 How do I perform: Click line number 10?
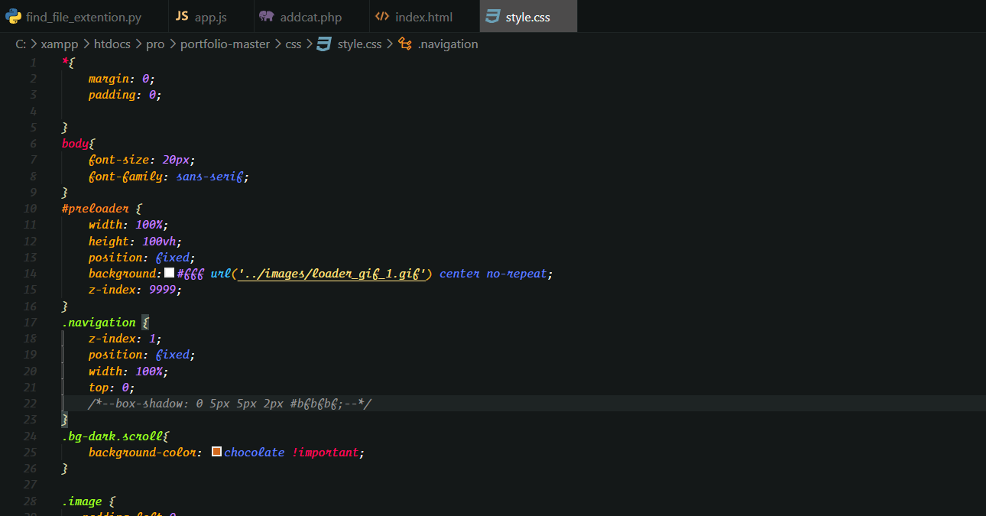click(x=31, y=209)
